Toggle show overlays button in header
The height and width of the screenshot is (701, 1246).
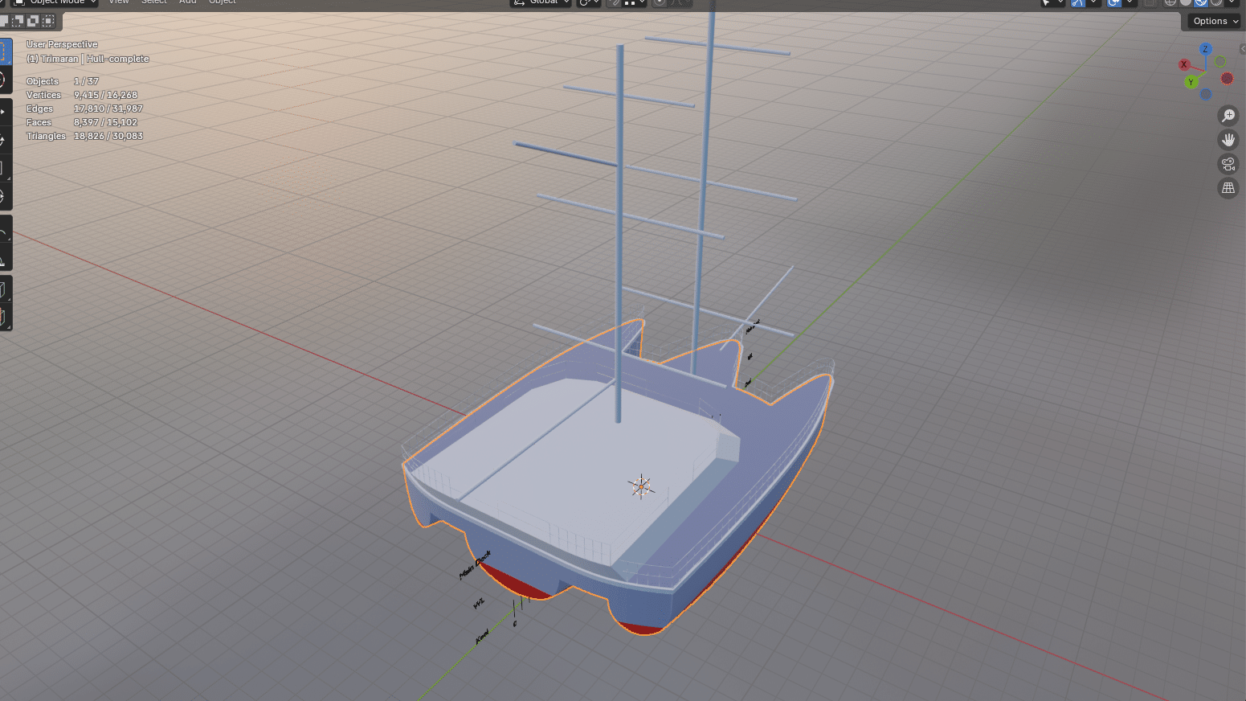[x=1113, y=2]
